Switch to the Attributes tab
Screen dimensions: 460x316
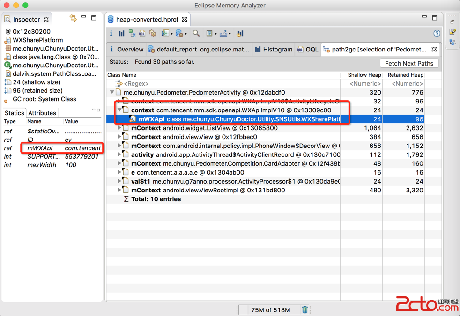(x=42, y=113)
